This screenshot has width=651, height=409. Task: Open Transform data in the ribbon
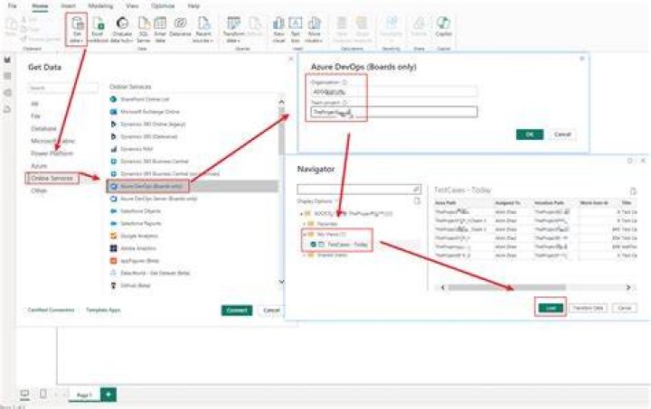click(x=233, y=29)
